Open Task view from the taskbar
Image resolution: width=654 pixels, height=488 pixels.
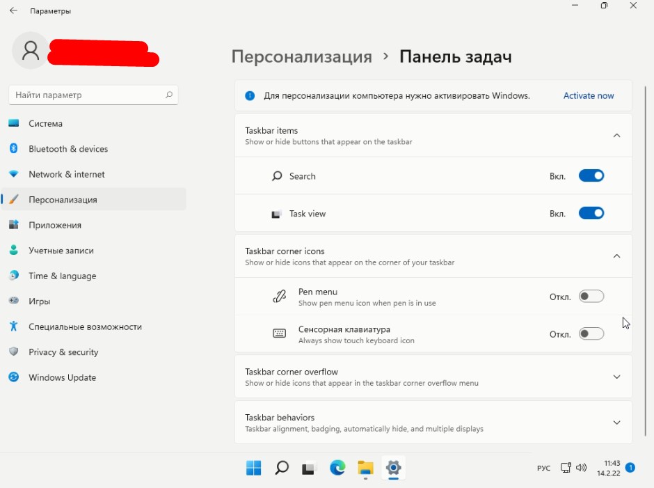point(309,468)
